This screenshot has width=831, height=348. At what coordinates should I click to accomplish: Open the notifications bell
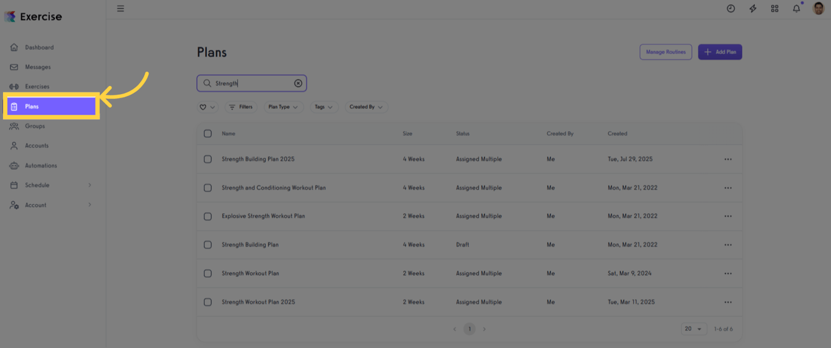click(796, 9)
